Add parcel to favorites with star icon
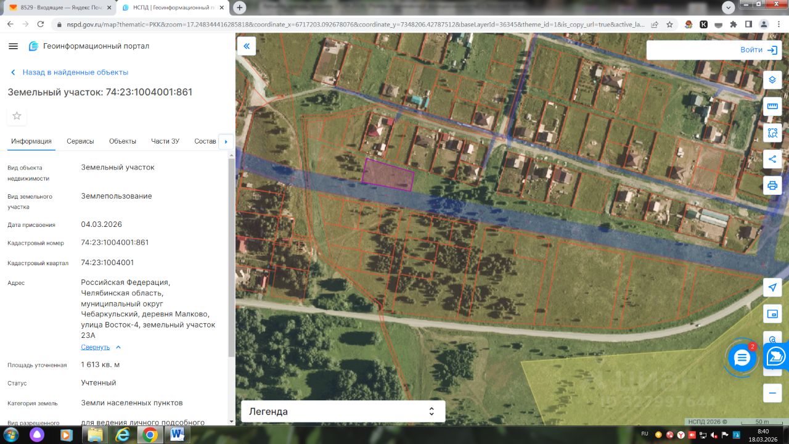789x444 pixels. [x=17, y=116]
